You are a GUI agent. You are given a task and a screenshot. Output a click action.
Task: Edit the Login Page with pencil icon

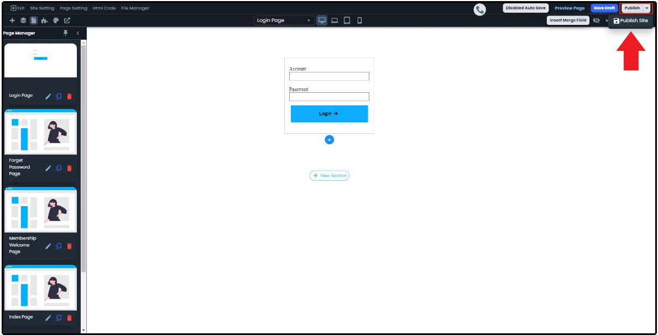(48, 96)
